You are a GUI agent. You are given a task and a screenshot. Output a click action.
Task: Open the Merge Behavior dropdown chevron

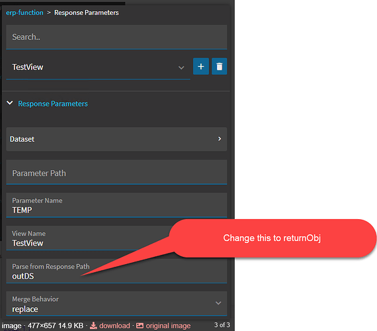pyautogui.click(x=218, y=303)
